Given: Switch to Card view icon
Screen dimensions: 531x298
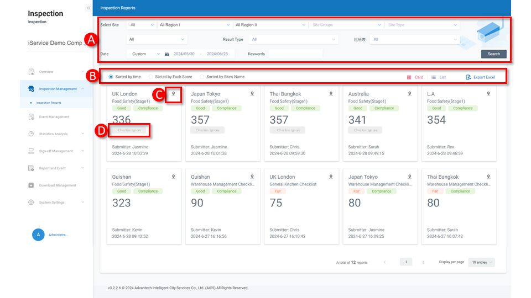Looking at the screenshot, I should tap(409, 77).
